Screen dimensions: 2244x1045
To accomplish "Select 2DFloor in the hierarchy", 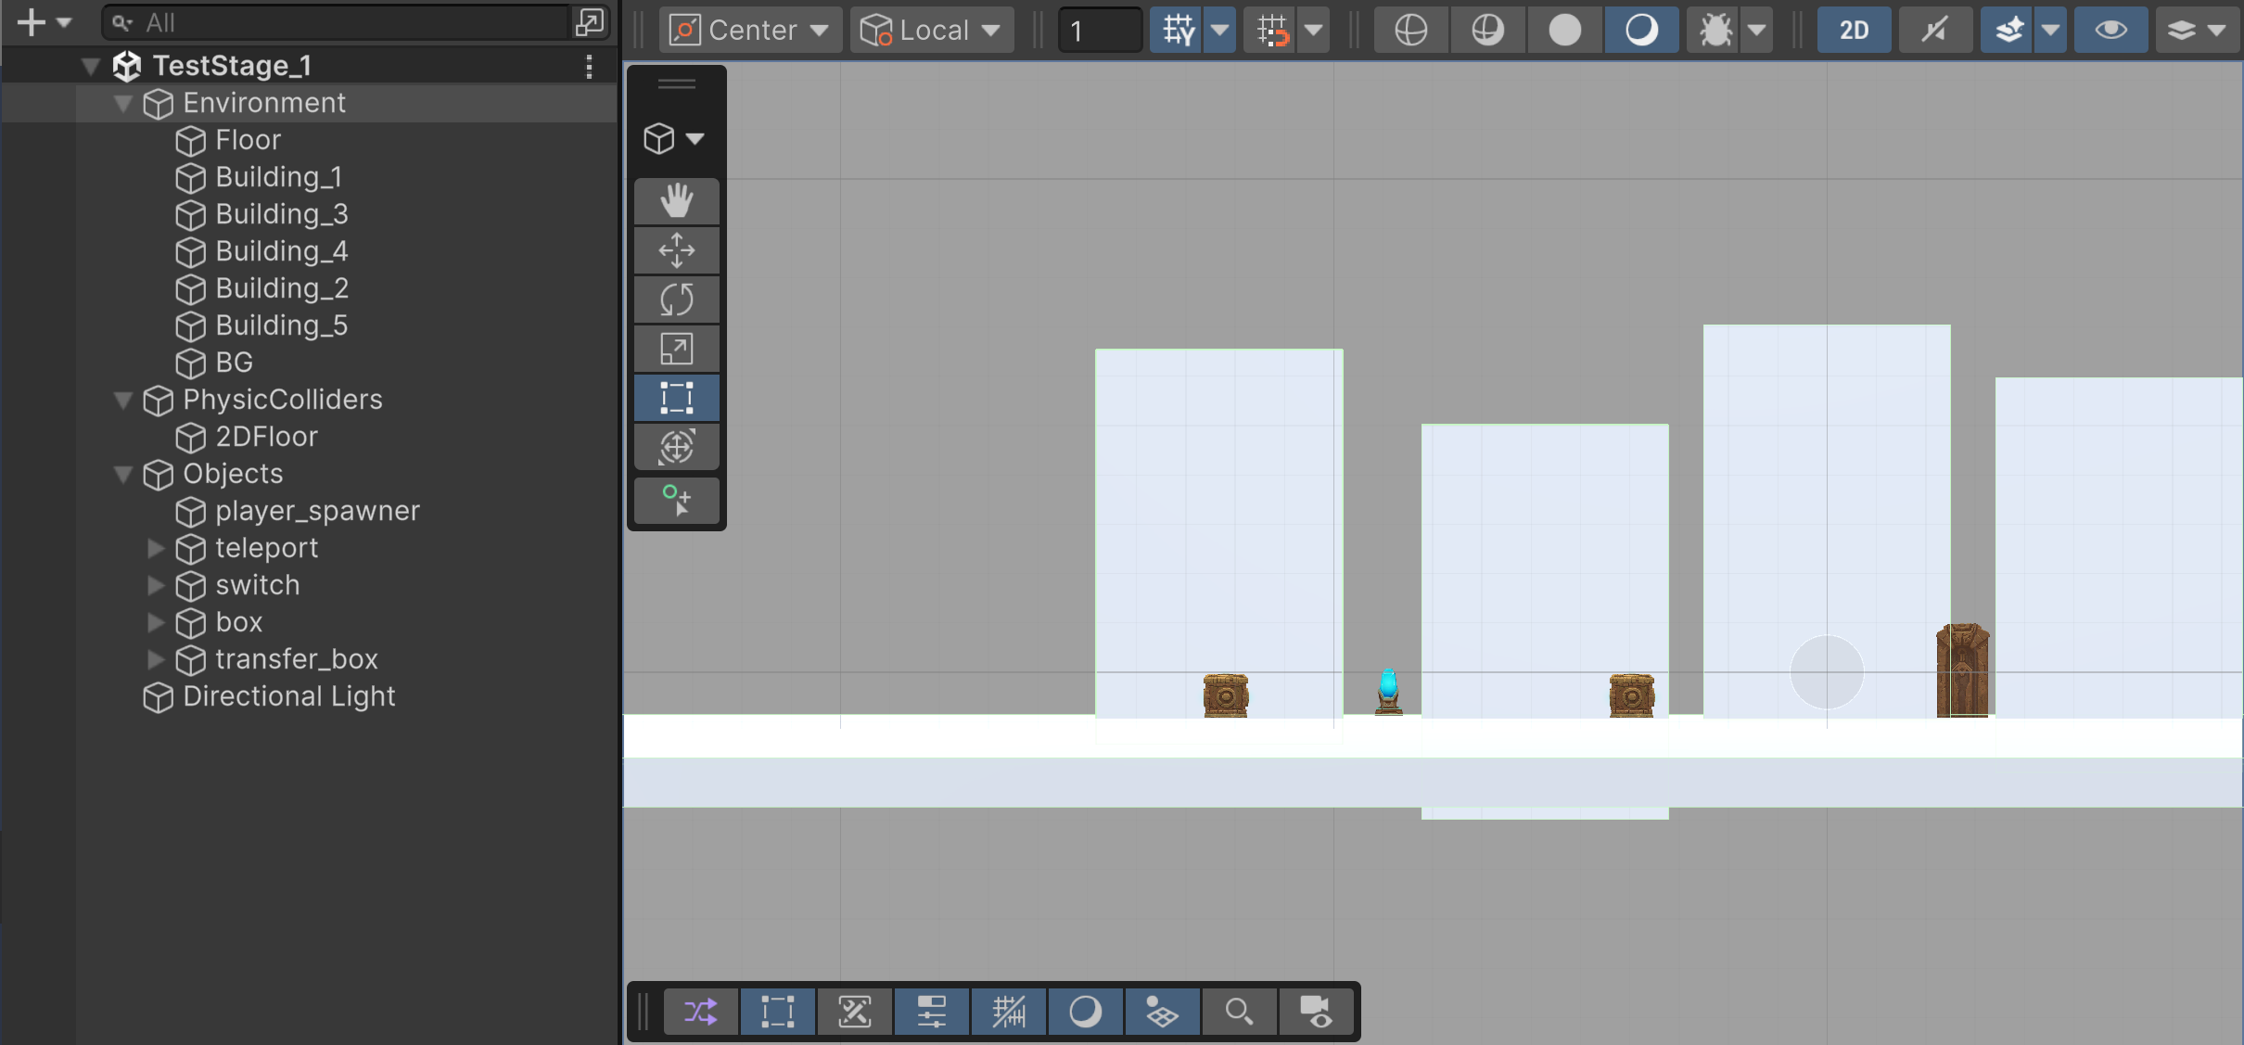I will 311,437.
